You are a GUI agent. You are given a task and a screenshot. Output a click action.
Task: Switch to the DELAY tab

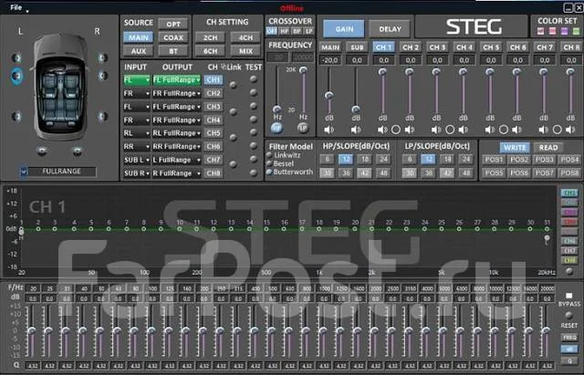(x=390, y=29)
